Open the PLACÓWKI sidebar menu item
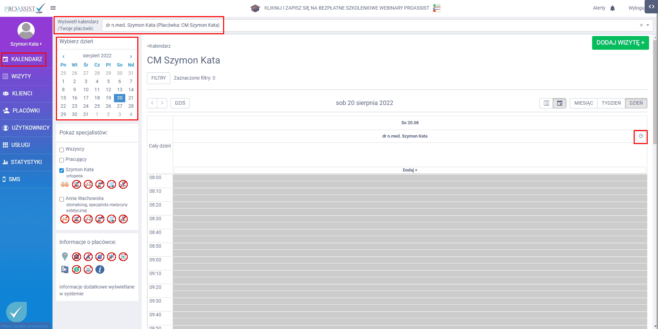The image size is (658, 329). coord(26,111)
